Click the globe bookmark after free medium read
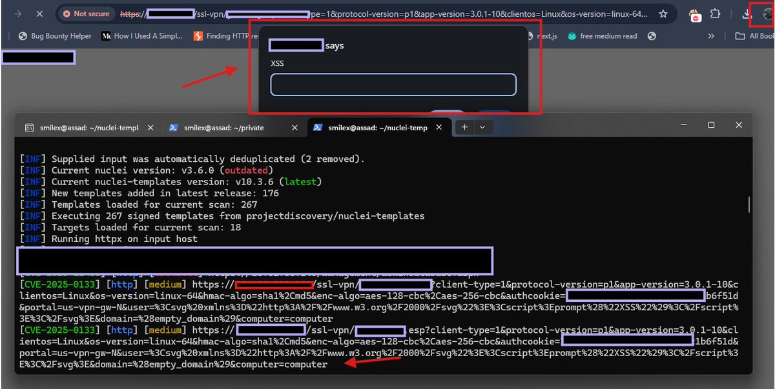Screen dimensions: 775x389 point(651,36)
